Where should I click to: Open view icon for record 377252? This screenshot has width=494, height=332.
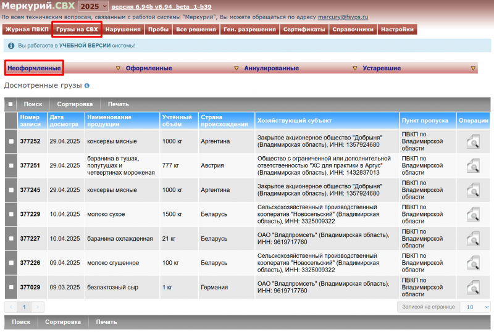473,141
